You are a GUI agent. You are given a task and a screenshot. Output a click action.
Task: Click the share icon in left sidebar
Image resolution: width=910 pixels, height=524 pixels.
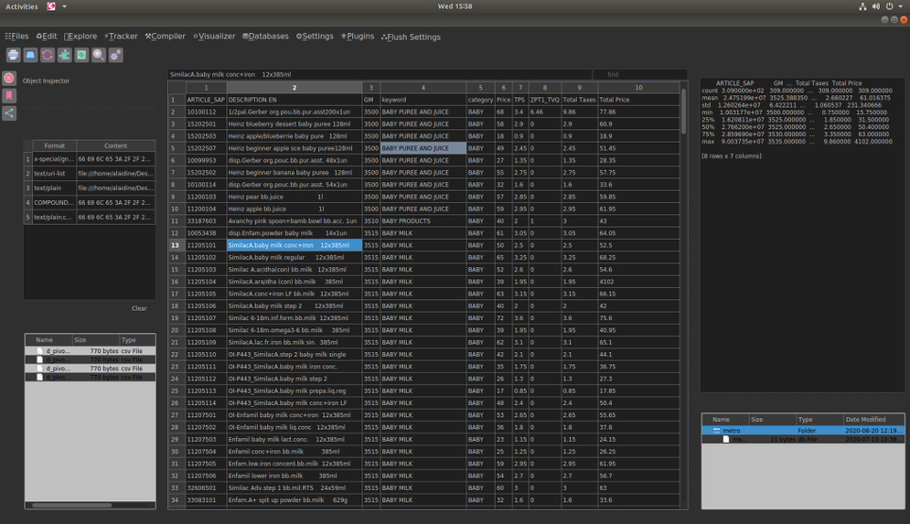(9, 113)
